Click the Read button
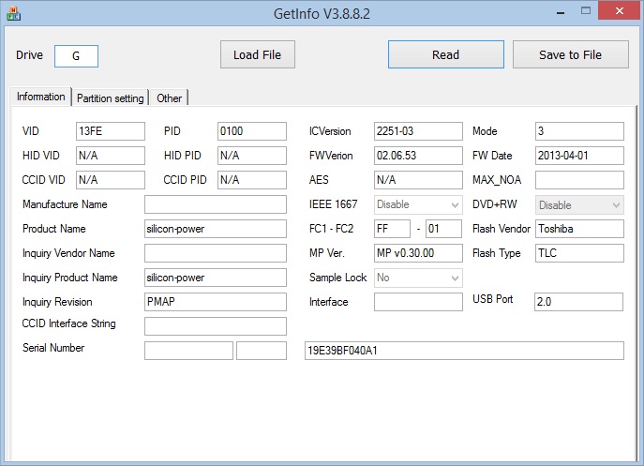This screenshot has height=466, width=644. coord(445,54)
